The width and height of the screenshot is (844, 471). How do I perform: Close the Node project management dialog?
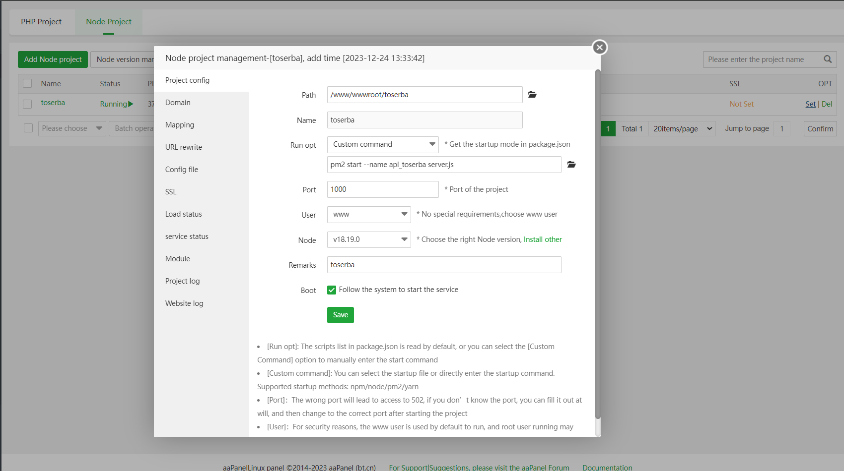click(600, 47)
